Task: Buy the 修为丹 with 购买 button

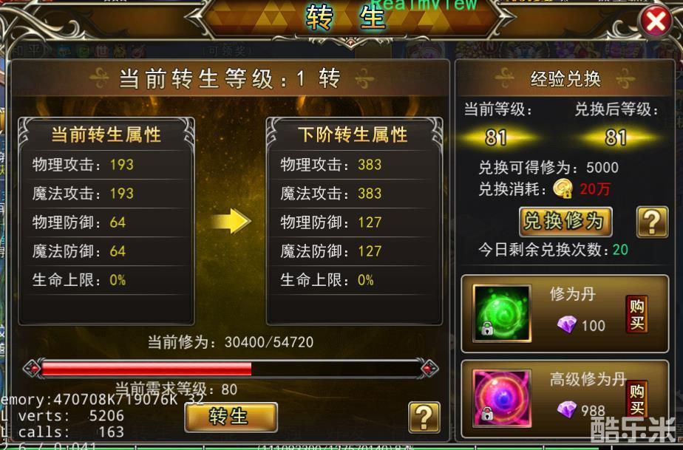Action: point(637,314)
